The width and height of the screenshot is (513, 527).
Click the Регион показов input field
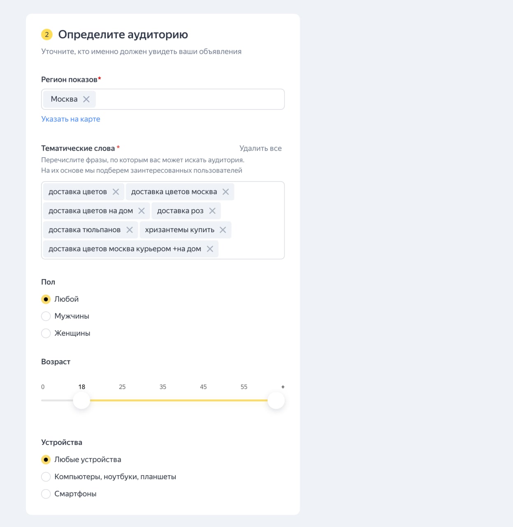tap(189, 99)
